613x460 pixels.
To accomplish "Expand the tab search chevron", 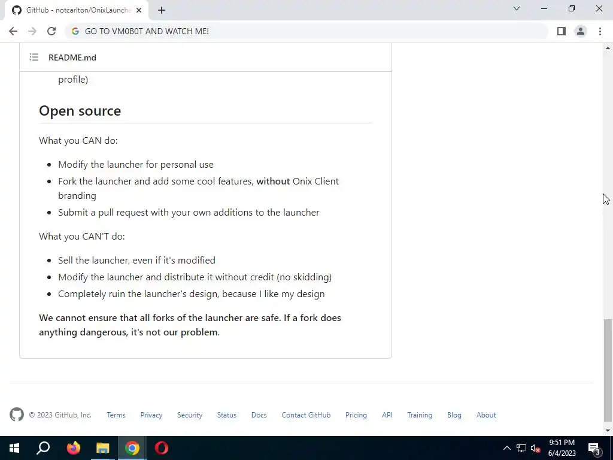I will 517,8.
